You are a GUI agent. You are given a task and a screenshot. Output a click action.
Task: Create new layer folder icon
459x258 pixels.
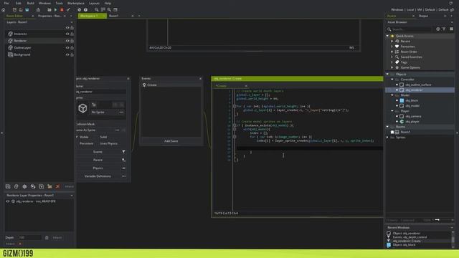point(49,186)
